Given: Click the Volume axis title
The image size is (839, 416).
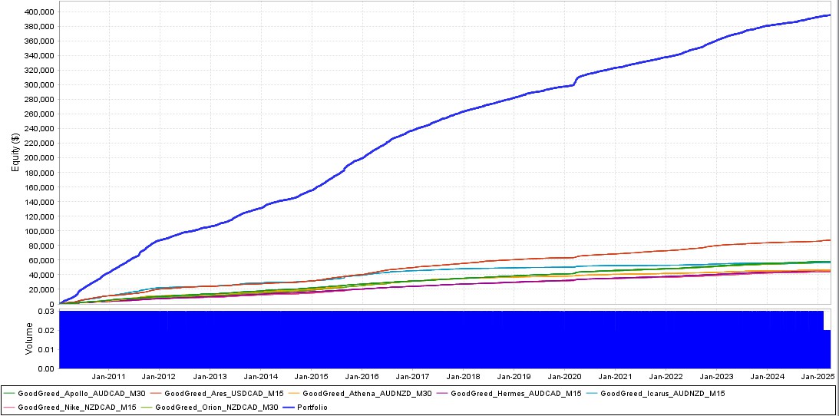Looking at the screenshot, I should pos(28,340).
